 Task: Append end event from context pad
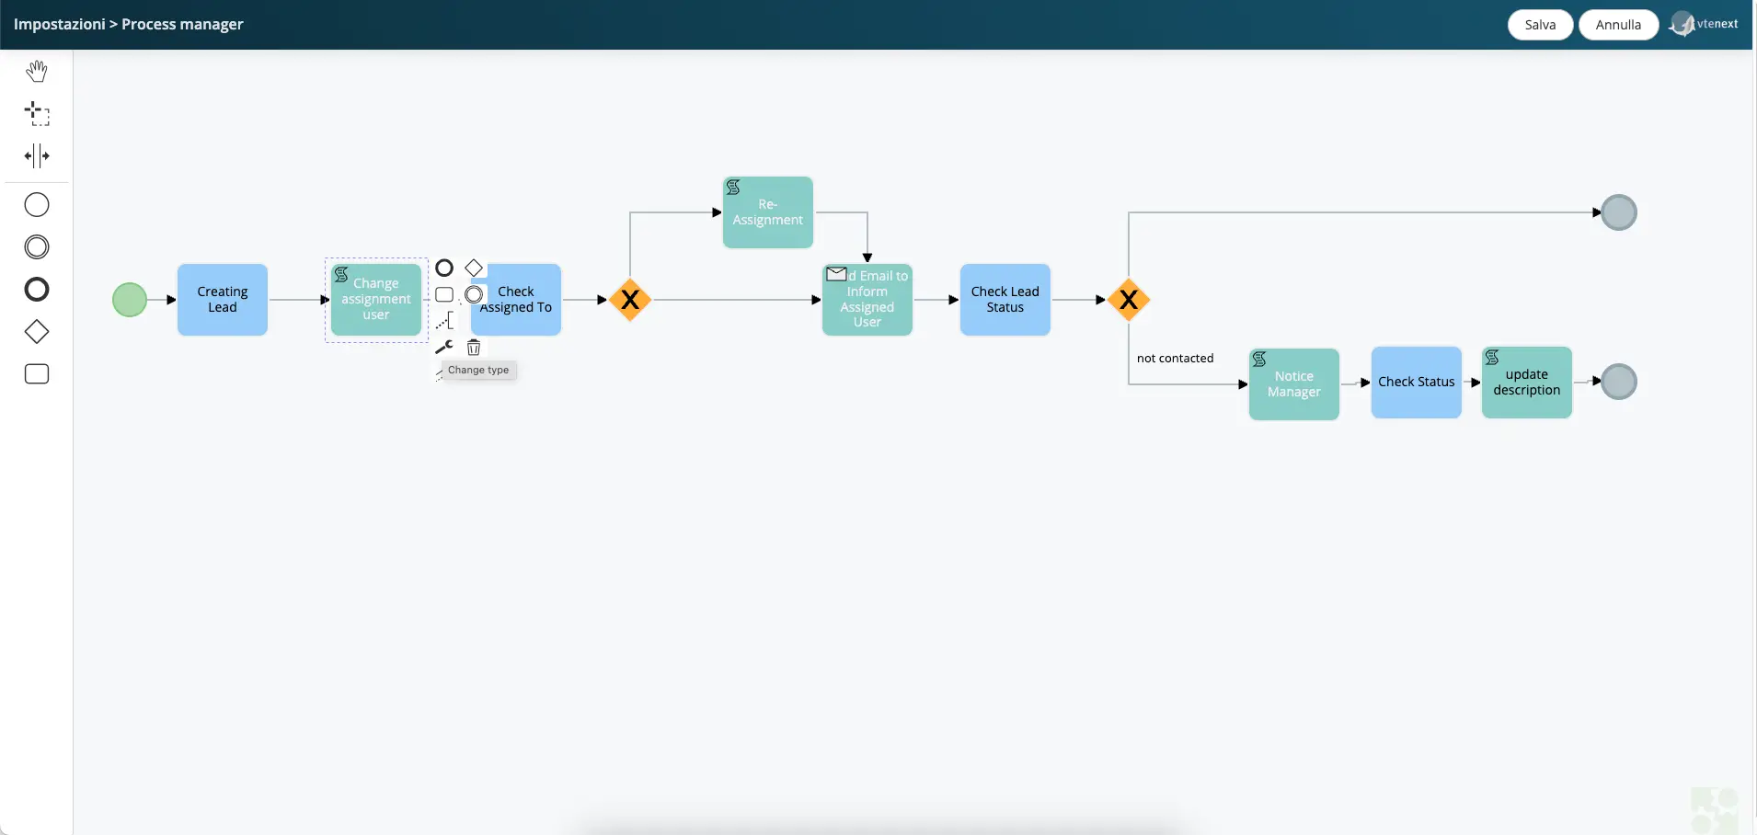(444, 268)
